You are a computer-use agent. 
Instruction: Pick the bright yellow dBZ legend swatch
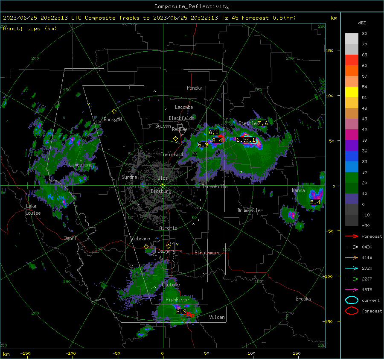pos(352,92)
